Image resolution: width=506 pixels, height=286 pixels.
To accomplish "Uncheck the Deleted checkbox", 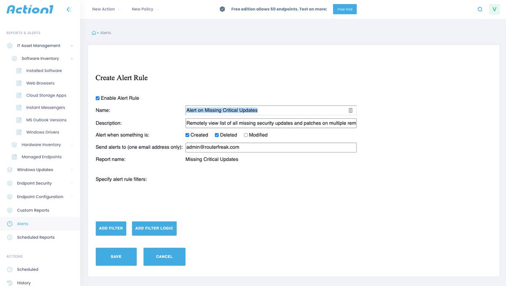I will [217, 135].
